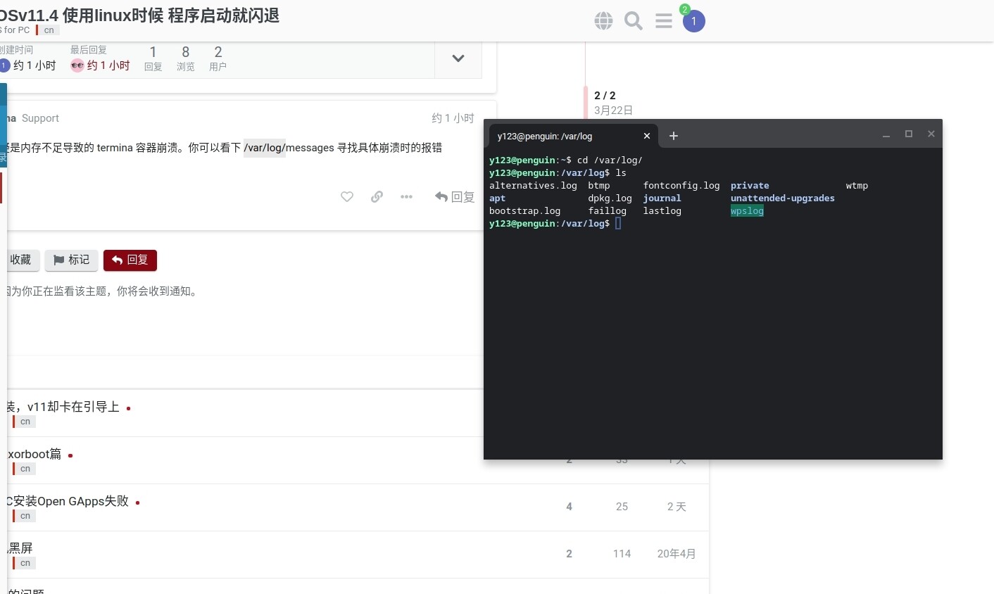994x594 pixels.
Task: Open the search magnifier icon
Action: (x=634, y=21)
